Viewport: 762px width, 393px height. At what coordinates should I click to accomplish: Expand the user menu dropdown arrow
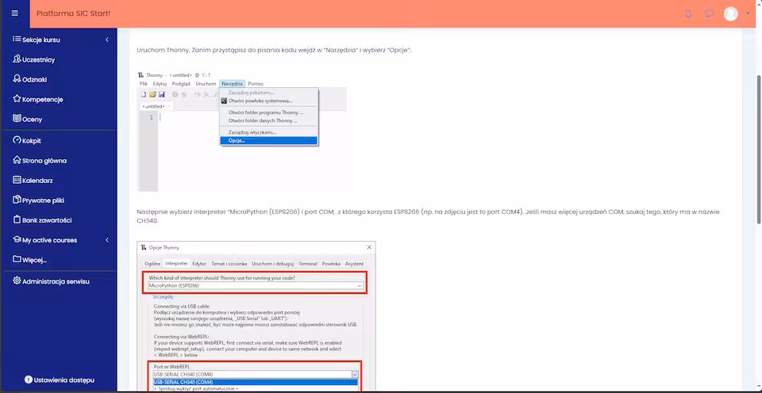point(747,13)
